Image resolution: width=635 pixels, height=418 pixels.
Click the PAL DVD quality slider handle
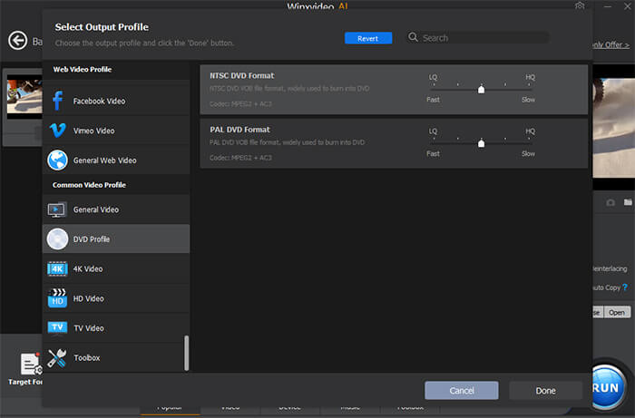point(481,143)
